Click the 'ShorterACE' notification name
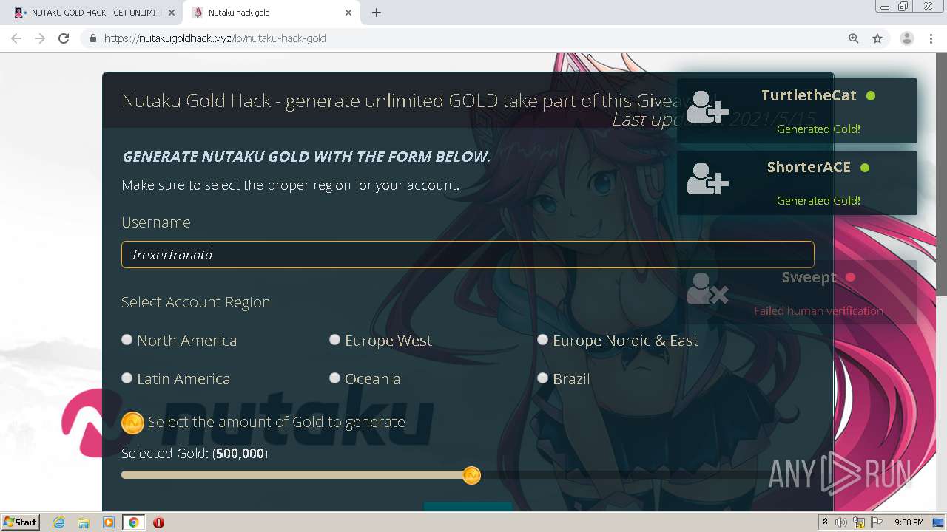The image size is (947, 532). [x=809, y=167]
